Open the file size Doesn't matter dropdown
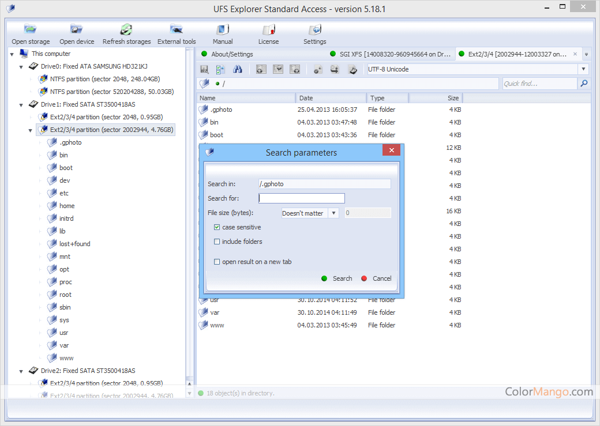The width and height of the screenshot is (600, 426). coord(333,213)
